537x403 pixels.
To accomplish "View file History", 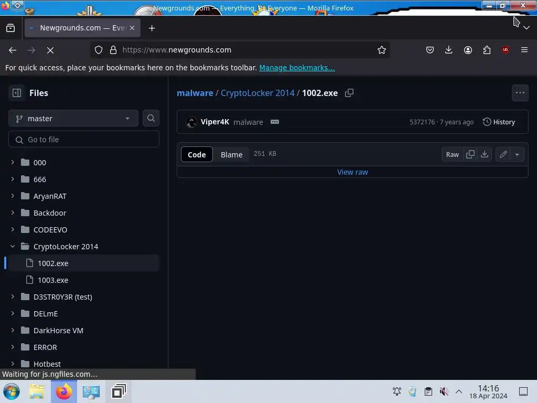I will pos(499,122).
